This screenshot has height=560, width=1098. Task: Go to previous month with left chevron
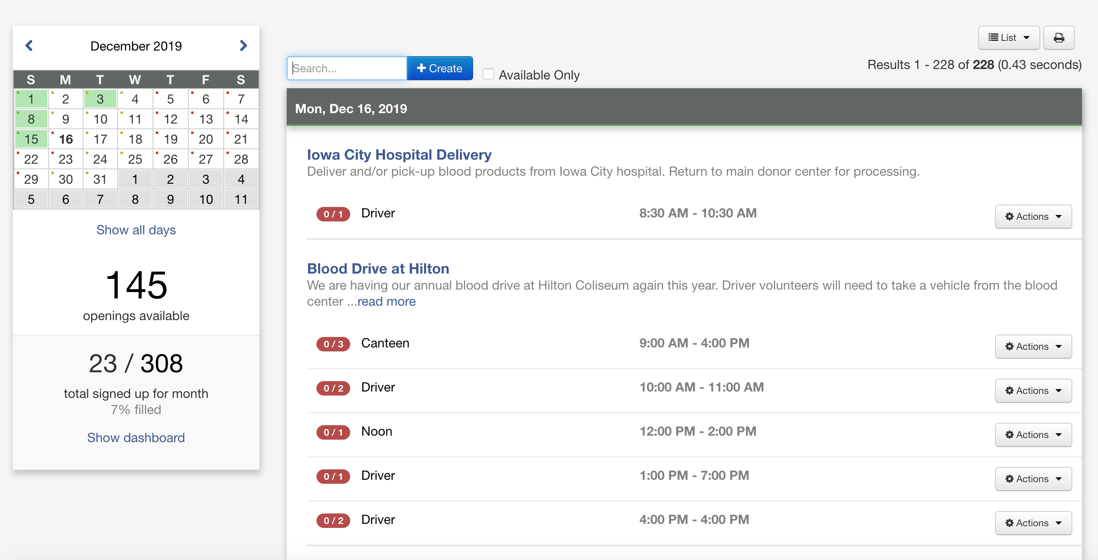tap(29, 46)
